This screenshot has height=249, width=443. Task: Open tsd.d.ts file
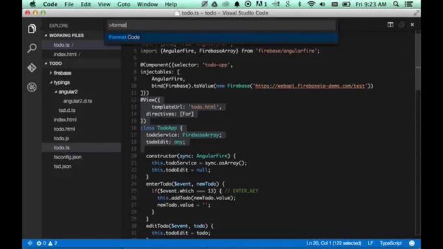coord(67,111)
